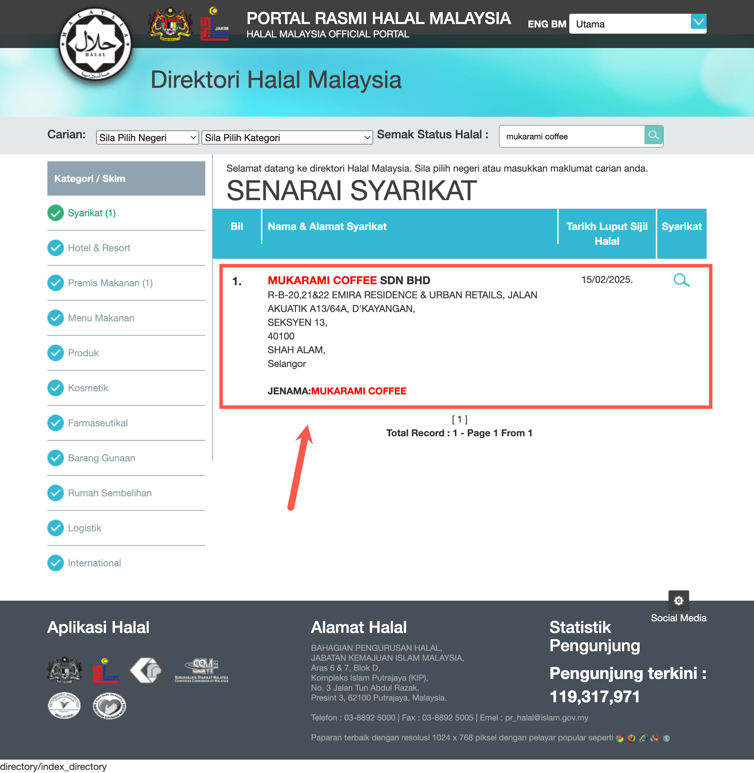Click the search magnifier button for Semak Status Halal
This screenshot has height=773, width=754.
point(653,135)
